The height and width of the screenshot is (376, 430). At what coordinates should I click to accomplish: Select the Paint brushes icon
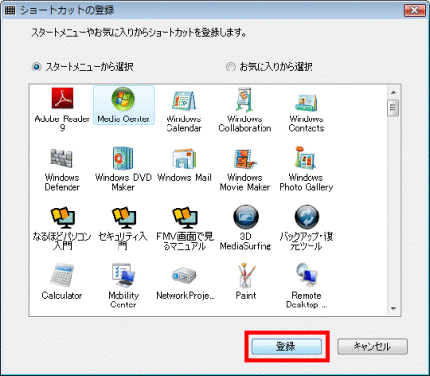coord(246,275)
